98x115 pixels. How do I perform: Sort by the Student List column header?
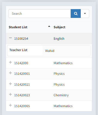tap(18, 27)
